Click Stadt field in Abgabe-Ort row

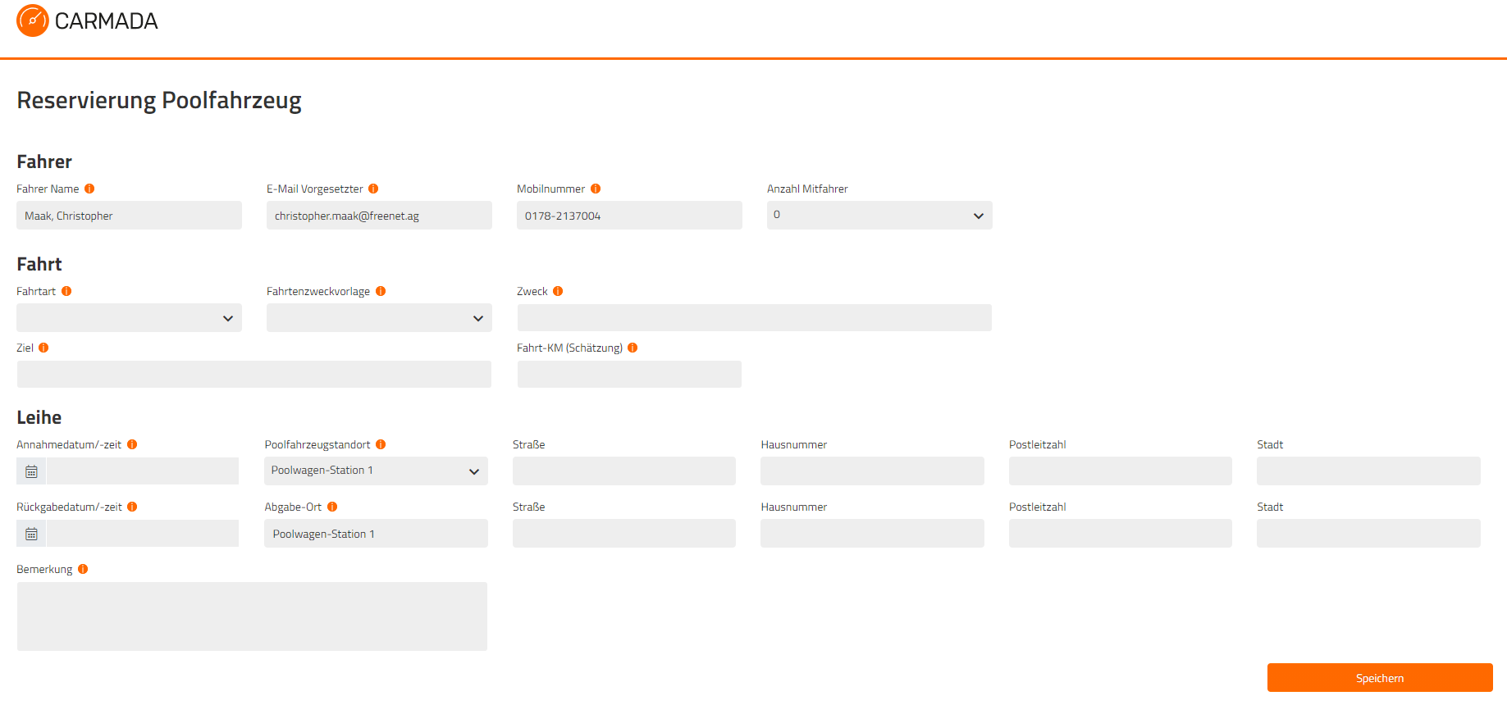pyautogui.click(x=1368, y=534)
